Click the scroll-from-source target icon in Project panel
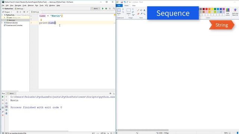The width and height of the screenshot is (239, 134). (x=18, y=12)
